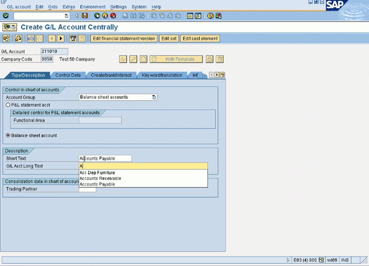Click the Edit set button
Viewport: 369px width, 266px height.
(x=169, y=38)
